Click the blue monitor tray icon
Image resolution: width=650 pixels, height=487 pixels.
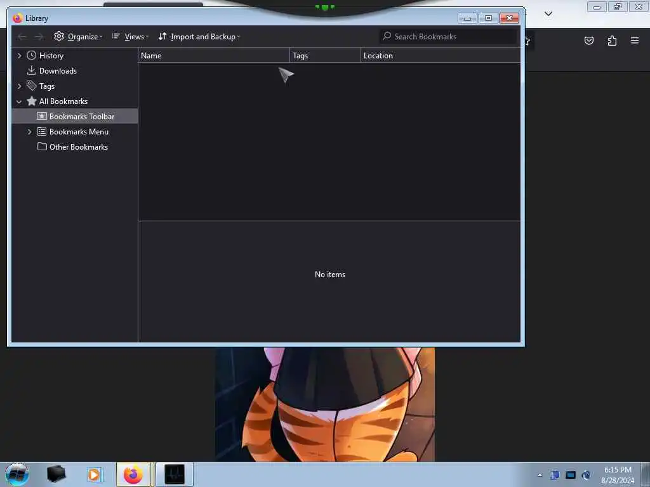pyautogui.click(x=571, y=475)
